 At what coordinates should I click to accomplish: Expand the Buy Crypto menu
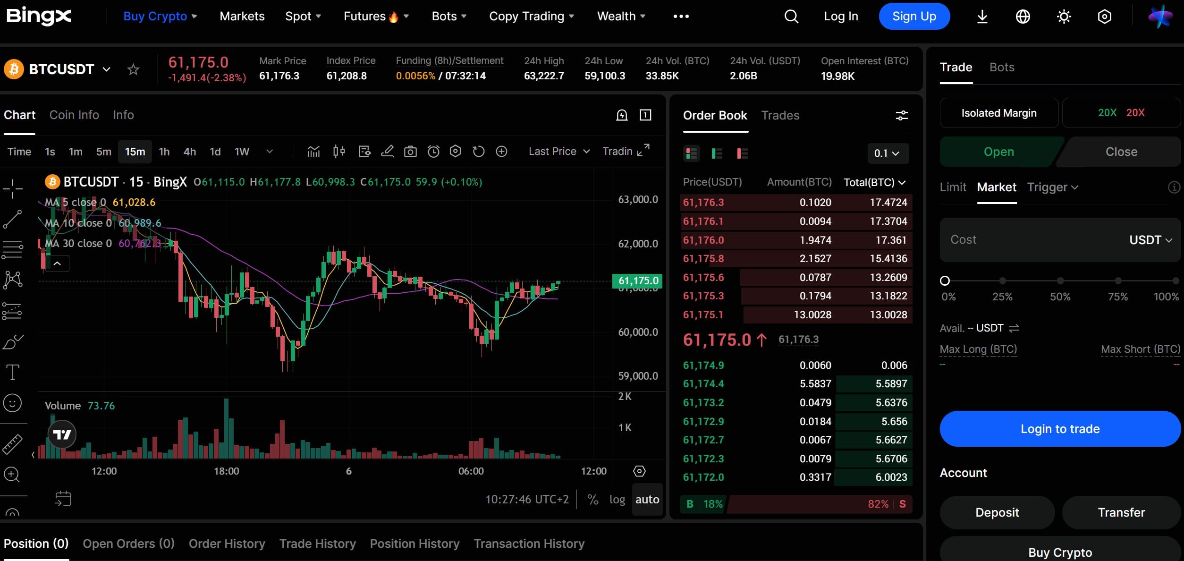(x=160, y=16)
